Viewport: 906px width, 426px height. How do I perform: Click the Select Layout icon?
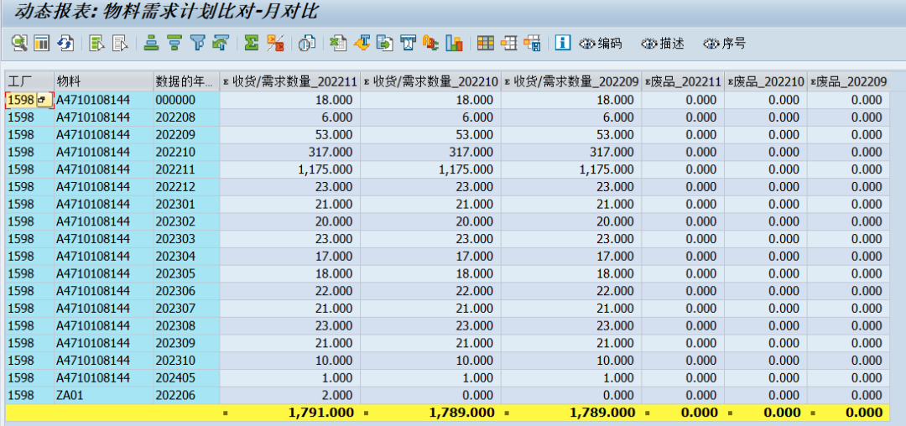pos(509,43)
